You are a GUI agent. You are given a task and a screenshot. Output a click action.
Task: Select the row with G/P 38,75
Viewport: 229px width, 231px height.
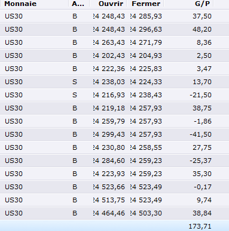(x=114, y=108)
